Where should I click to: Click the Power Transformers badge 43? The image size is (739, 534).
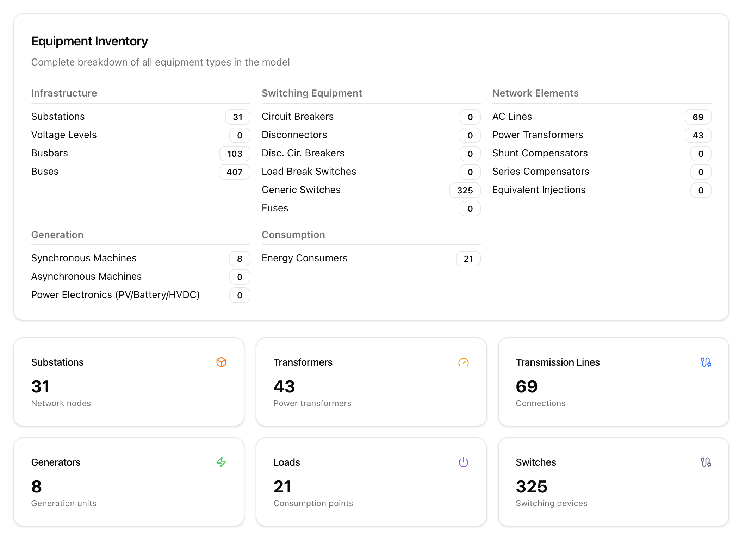[697, 135]
